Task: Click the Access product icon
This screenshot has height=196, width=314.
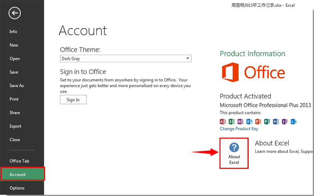Action: (x=222, y=121)
